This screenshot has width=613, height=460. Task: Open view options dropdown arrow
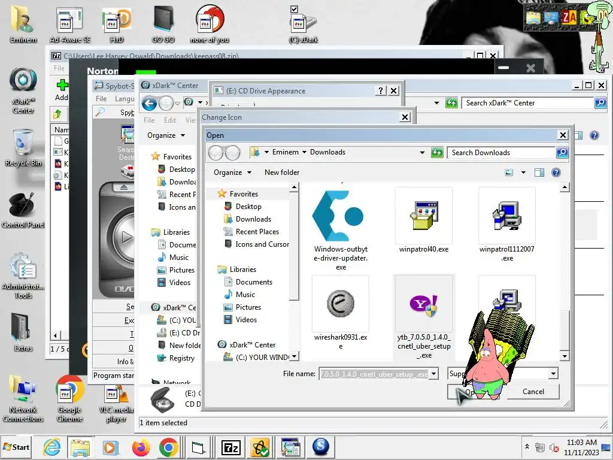[x=523, y=172]
